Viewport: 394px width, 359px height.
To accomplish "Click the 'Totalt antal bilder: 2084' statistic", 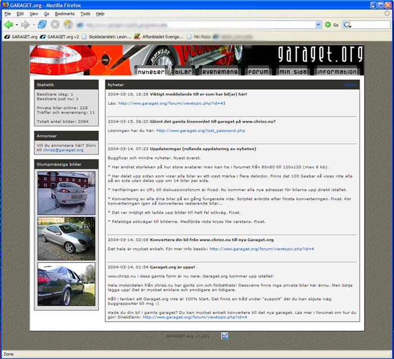I will click(62, 121).
